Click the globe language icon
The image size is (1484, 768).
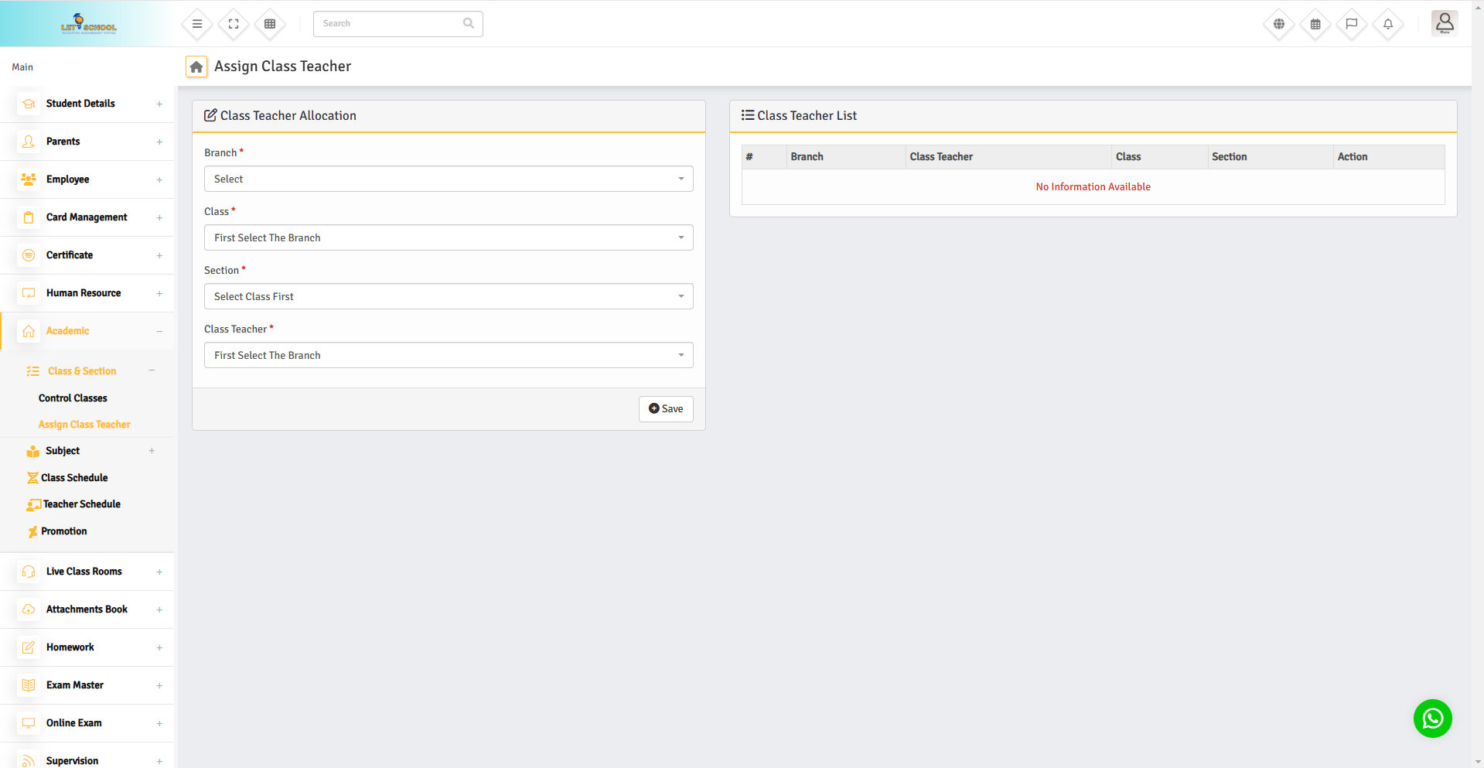click(x=1279, y=24)
